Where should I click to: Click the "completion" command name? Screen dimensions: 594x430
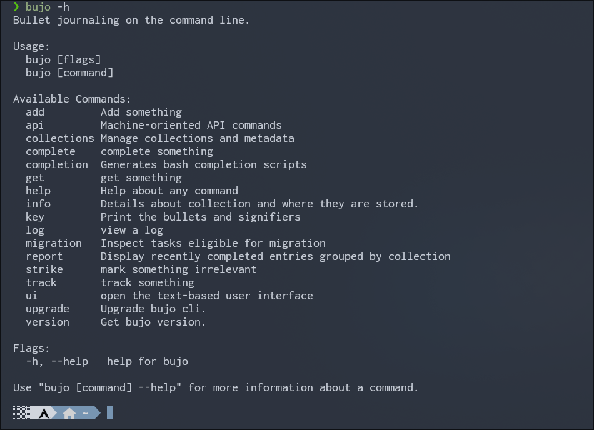pos(57,164)
